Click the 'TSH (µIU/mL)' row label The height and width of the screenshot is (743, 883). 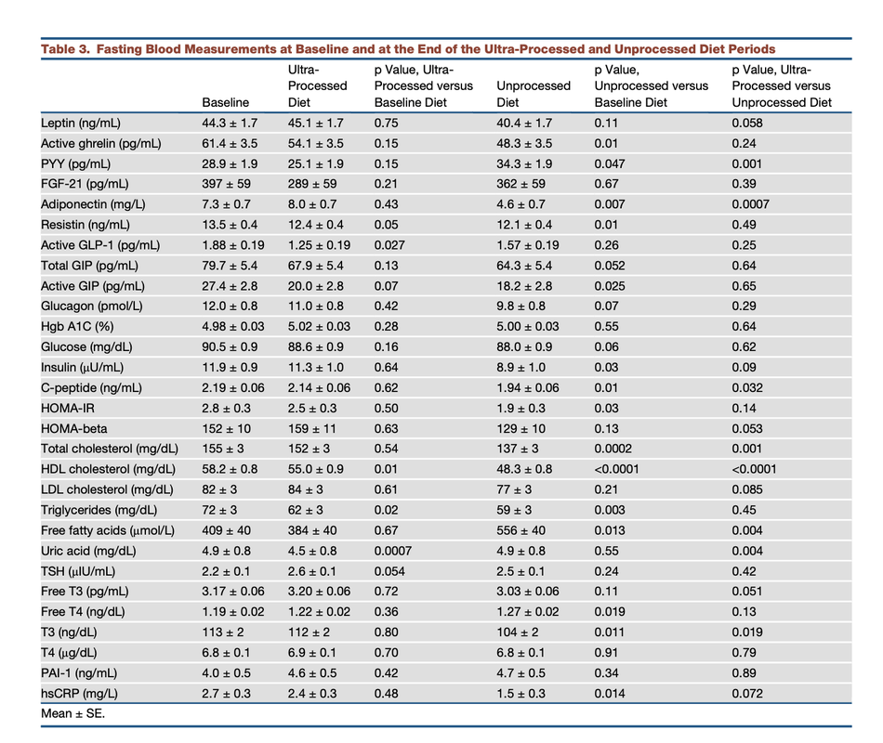tap(78, 571)
